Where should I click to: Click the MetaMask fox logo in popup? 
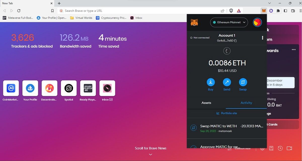click(x=194, y=22)
